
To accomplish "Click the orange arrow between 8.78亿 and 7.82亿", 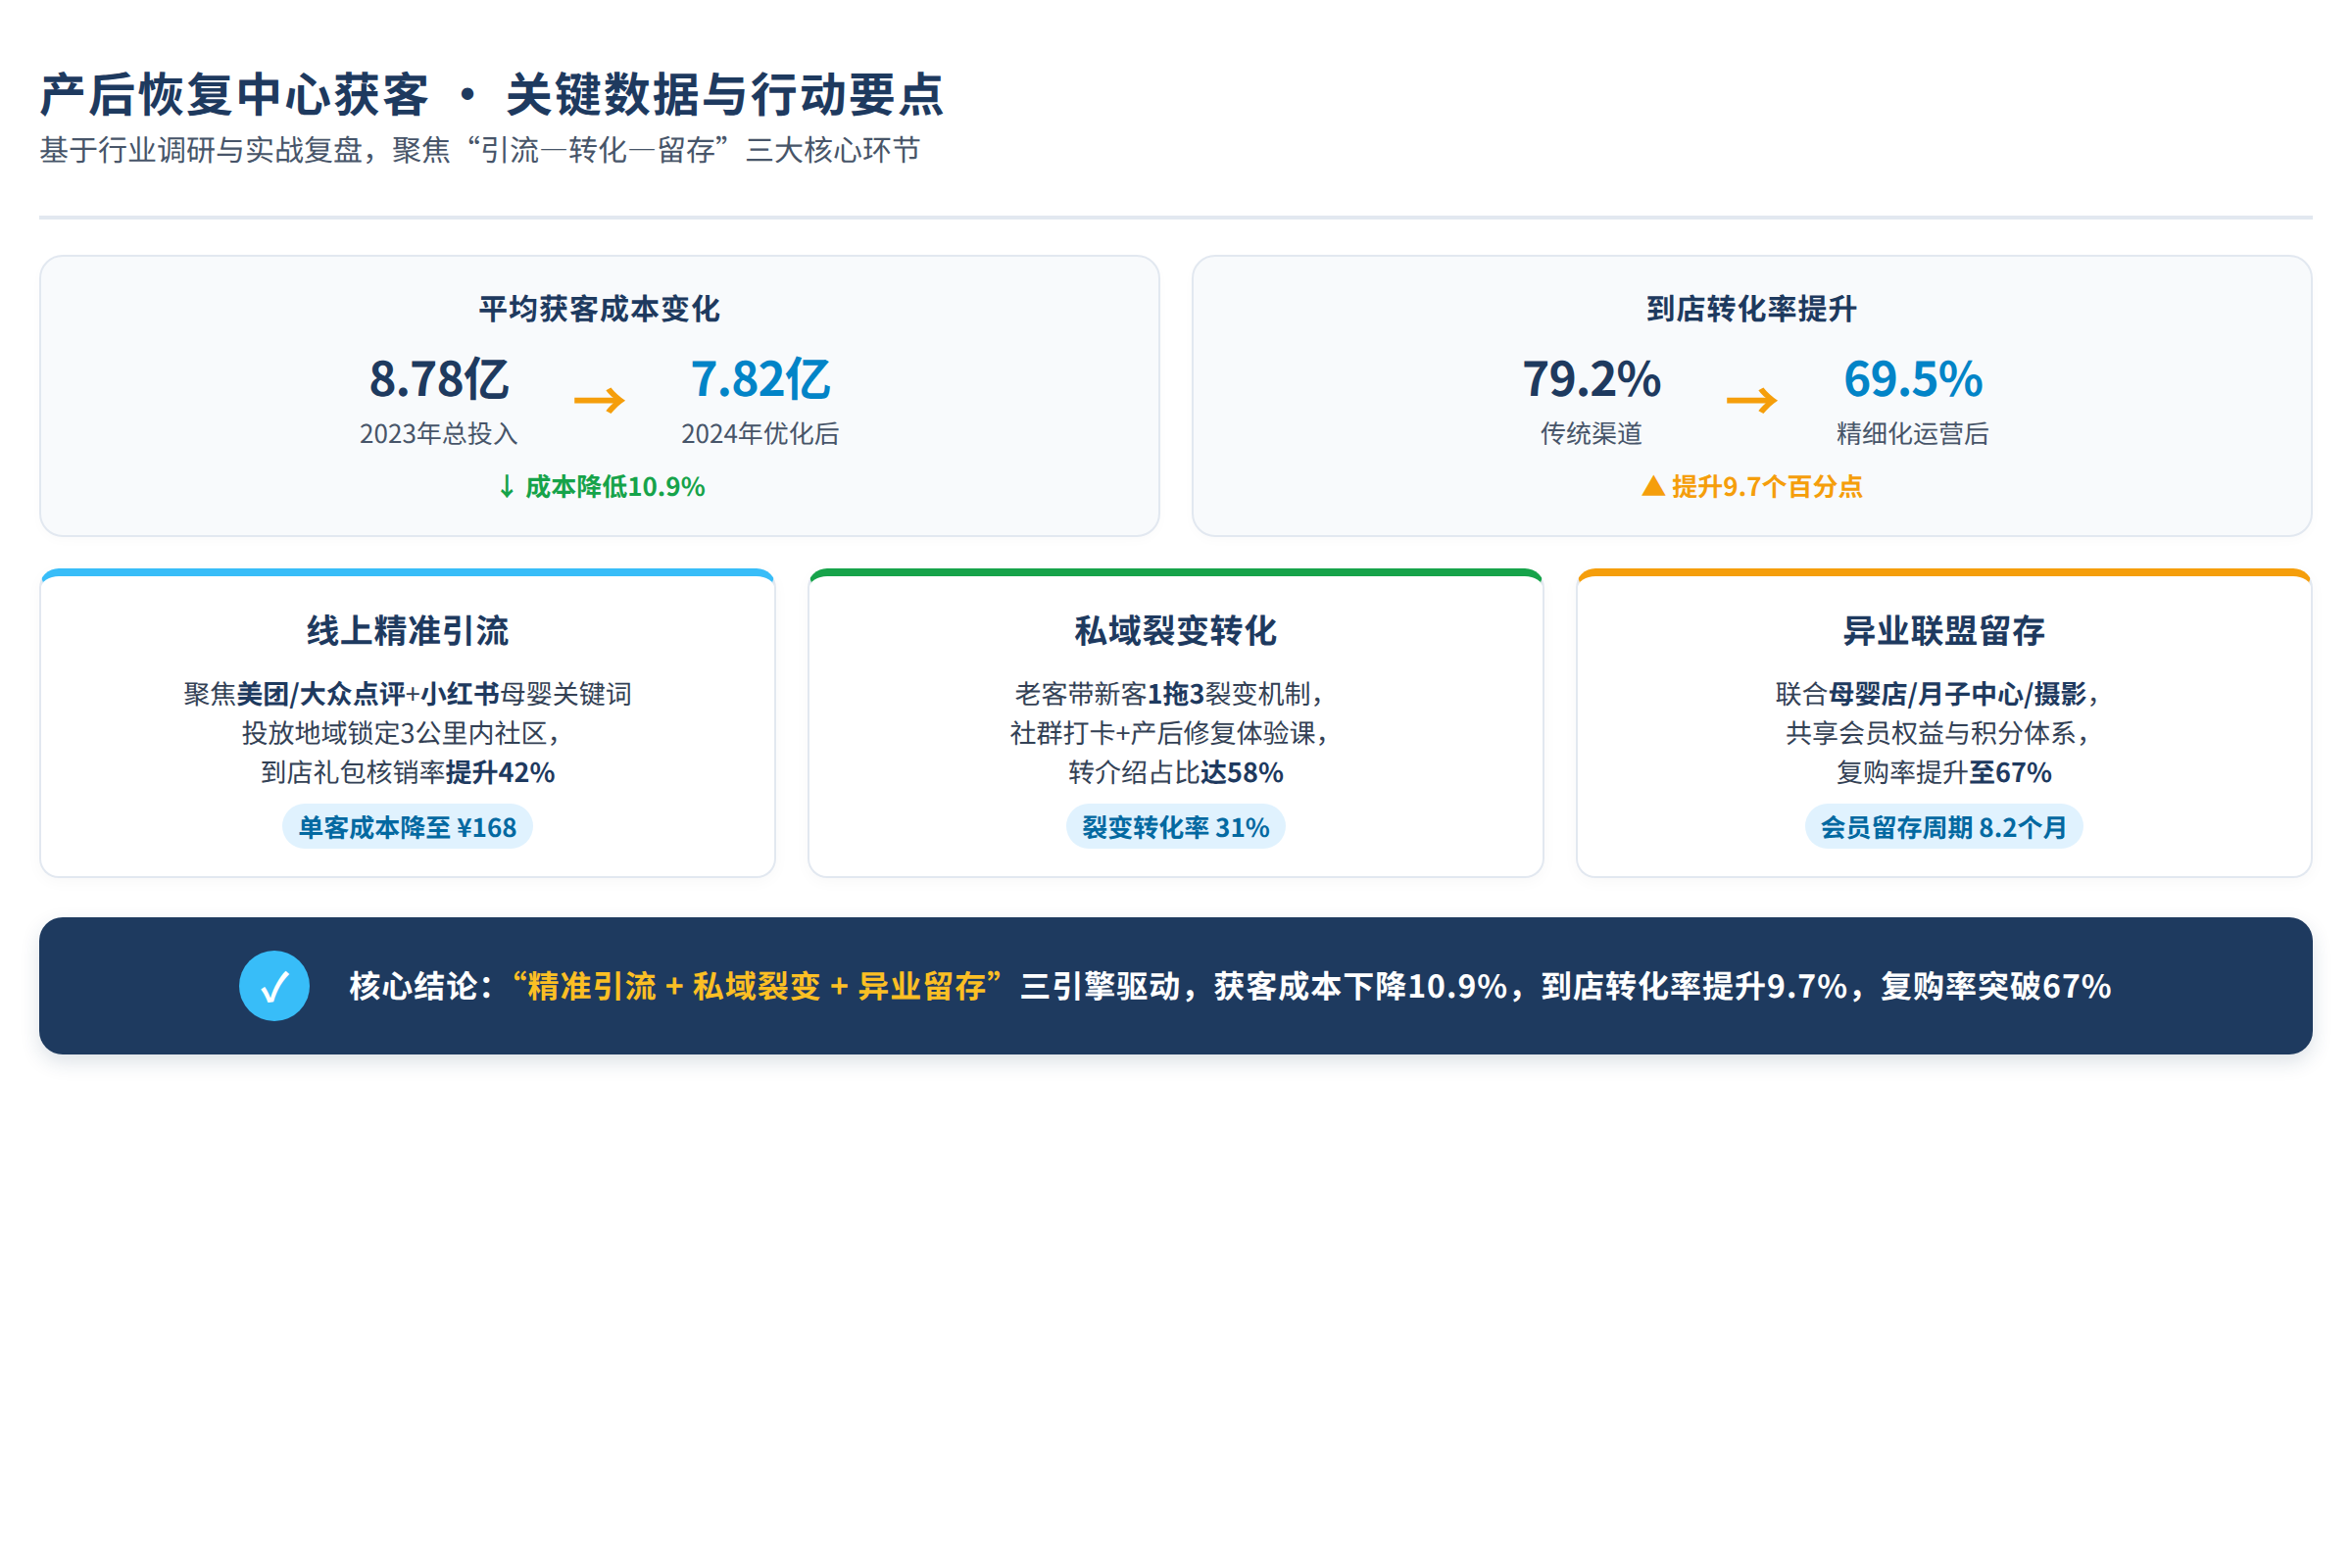I will tap(600, 401).
